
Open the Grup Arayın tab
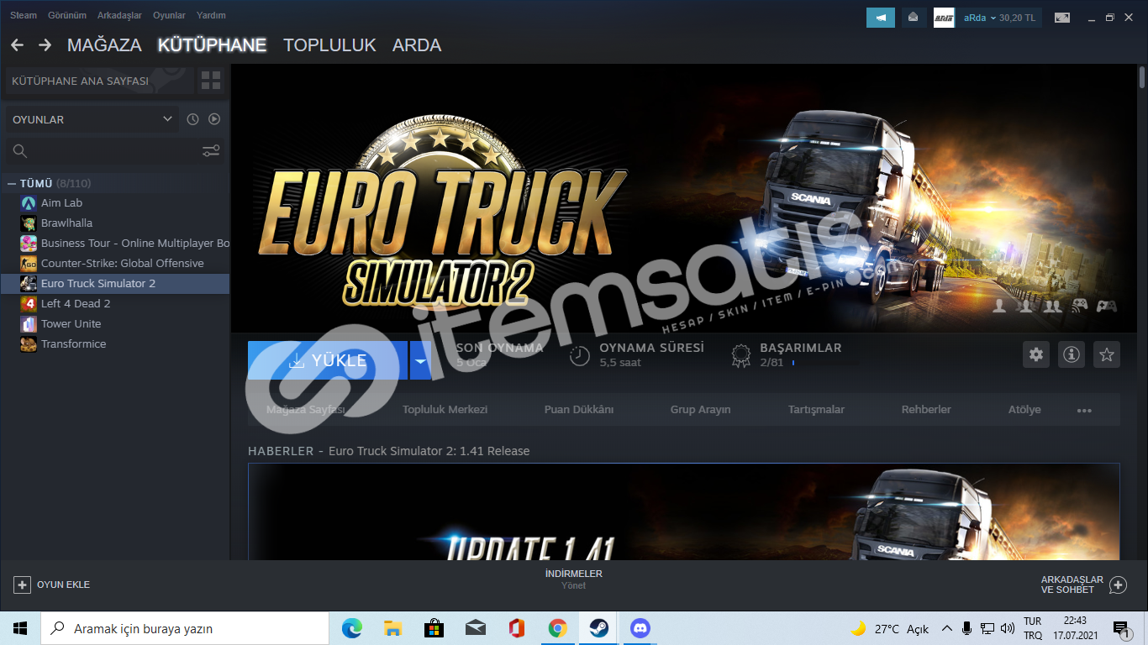(x=700, y=410)
